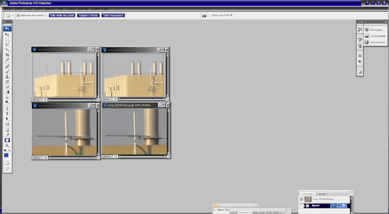Set history brush source for snapshot
389x214 pixels.
pyautogui.click(x=301, y=199)
